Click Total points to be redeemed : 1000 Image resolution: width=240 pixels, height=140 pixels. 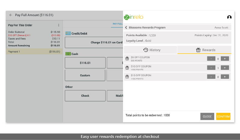coord(148,115)
